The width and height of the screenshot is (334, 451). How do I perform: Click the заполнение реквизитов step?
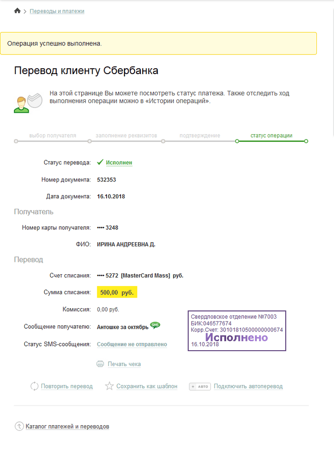(126, 136)
